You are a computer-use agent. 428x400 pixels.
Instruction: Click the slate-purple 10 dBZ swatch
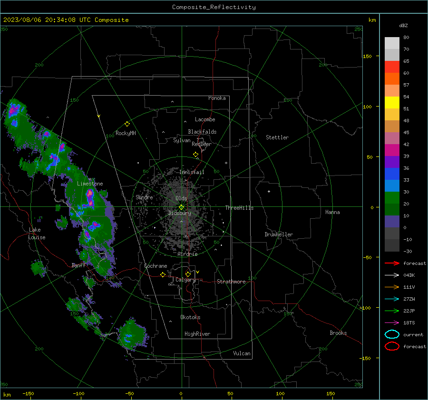(392, 222)
